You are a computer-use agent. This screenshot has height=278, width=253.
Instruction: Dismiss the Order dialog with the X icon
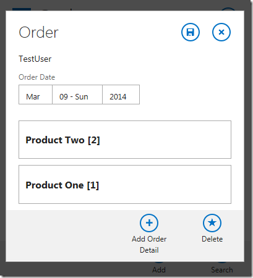[221, 32]
